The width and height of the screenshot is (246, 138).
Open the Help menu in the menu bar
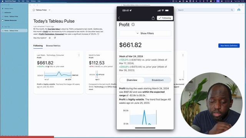[39, 1]
